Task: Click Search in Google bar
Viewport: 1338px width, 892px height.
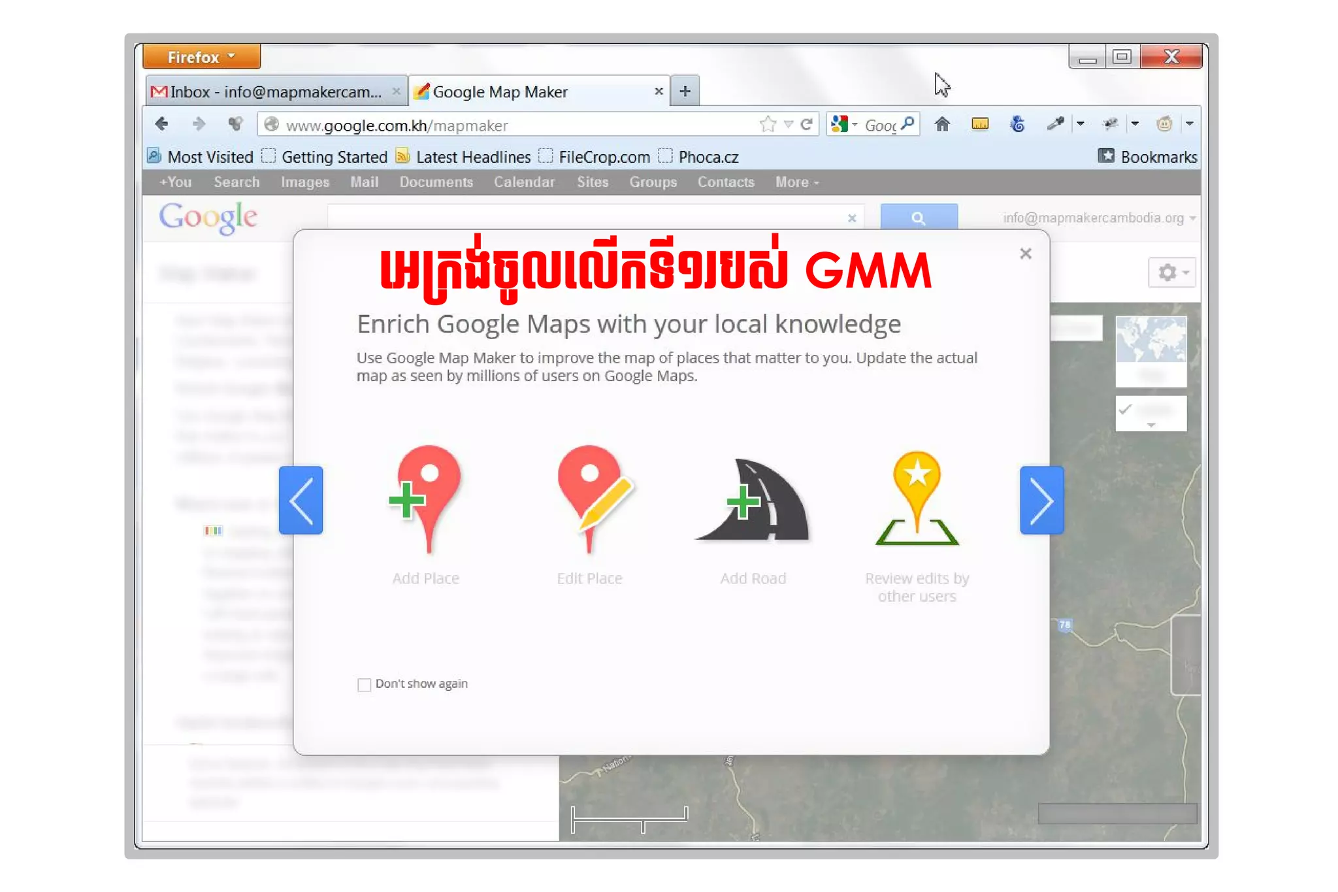Action: (x=237, y=182)
